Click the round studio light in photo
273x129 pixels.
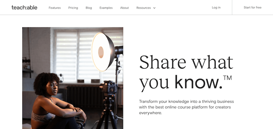click(103, 52)
